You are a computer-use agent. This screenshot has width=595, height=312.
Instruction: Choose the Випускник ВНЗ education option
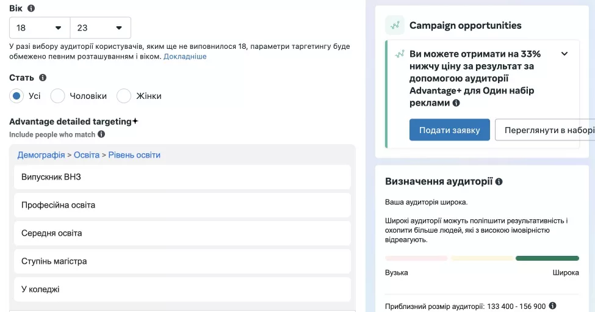click(x=182, y=177)
